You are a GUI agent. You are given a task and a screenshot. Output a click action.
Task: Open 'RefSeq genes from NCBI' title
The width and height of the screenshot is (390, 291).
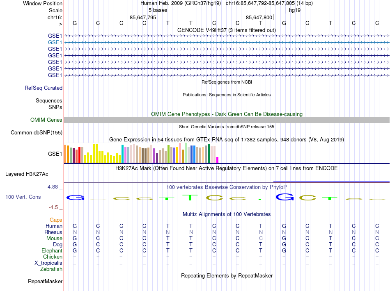point(227,82)
